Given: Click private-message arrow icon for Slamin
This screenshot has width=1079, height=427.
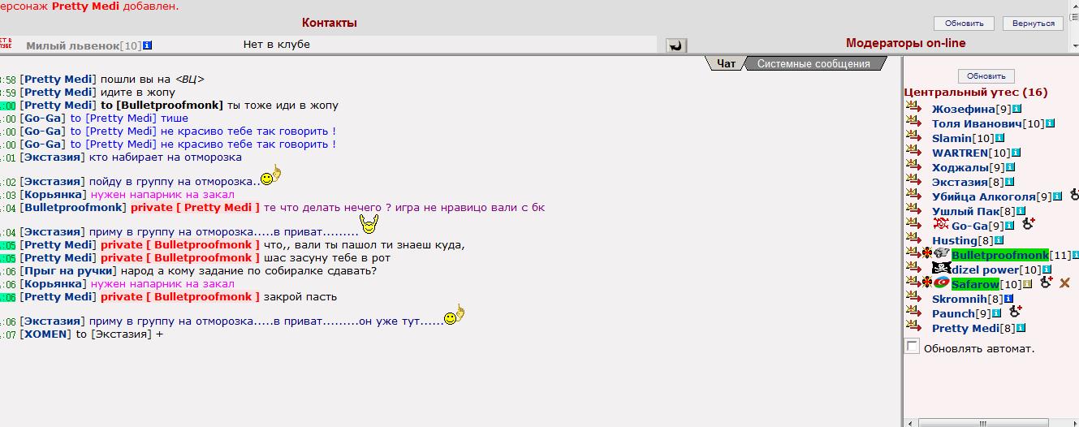Looking at the screenshot, I should [914, 136].
